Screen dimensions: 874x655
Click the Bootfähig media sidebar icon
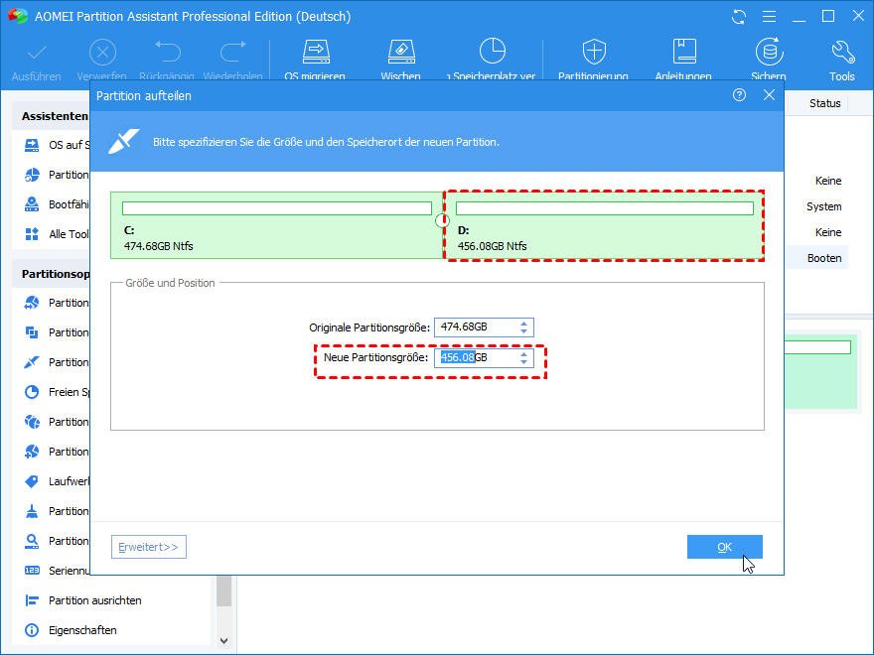click(x=32, y=204)
